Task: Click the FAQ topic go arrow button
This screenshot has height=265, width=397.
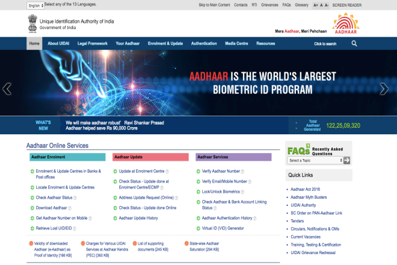Action: [346, 160]
